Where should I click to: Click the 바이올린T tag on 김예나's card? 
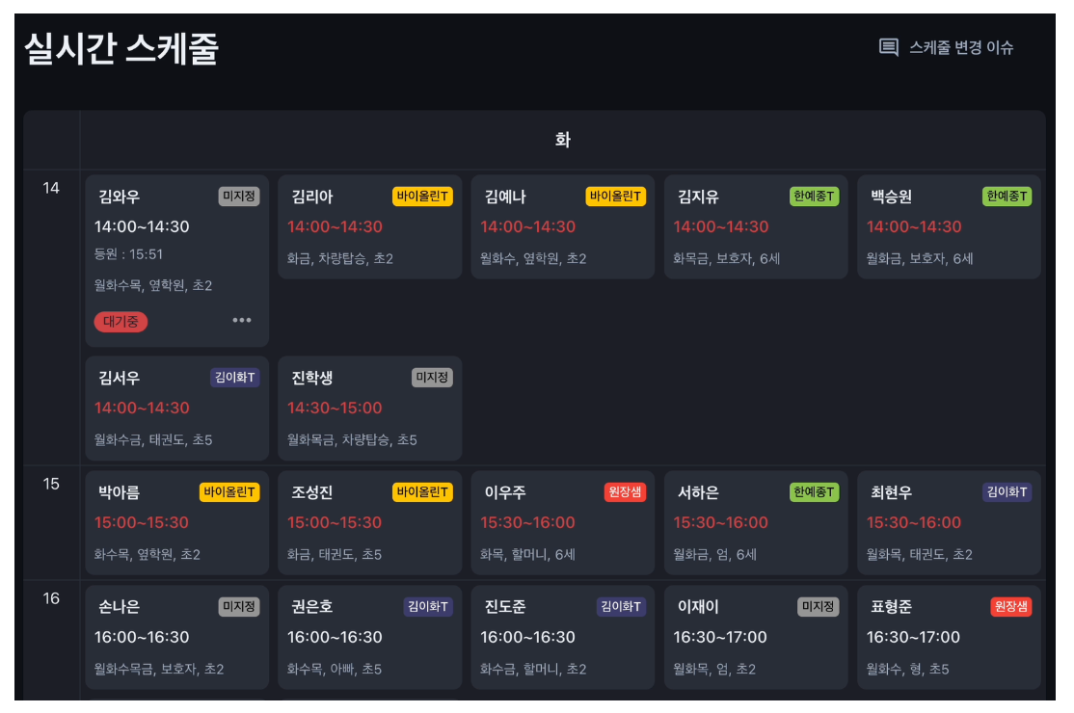click(616, 197)
